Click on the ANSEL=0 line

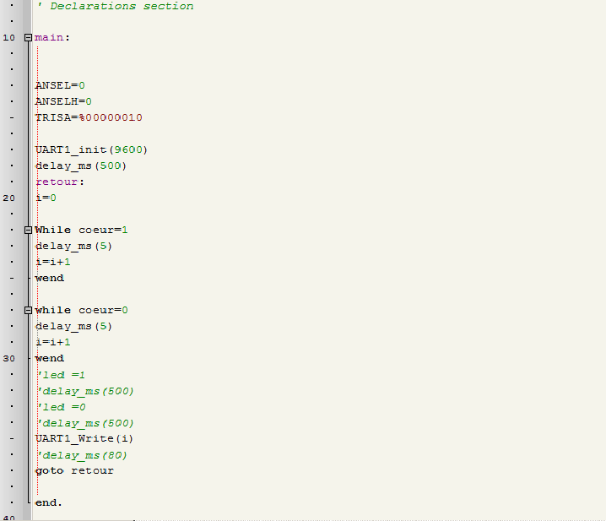coord(60,85)
